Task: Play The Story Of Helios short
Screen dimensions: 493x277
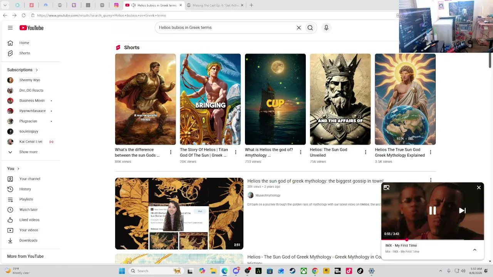Action: pyautogui.click(x=210, y=99)
